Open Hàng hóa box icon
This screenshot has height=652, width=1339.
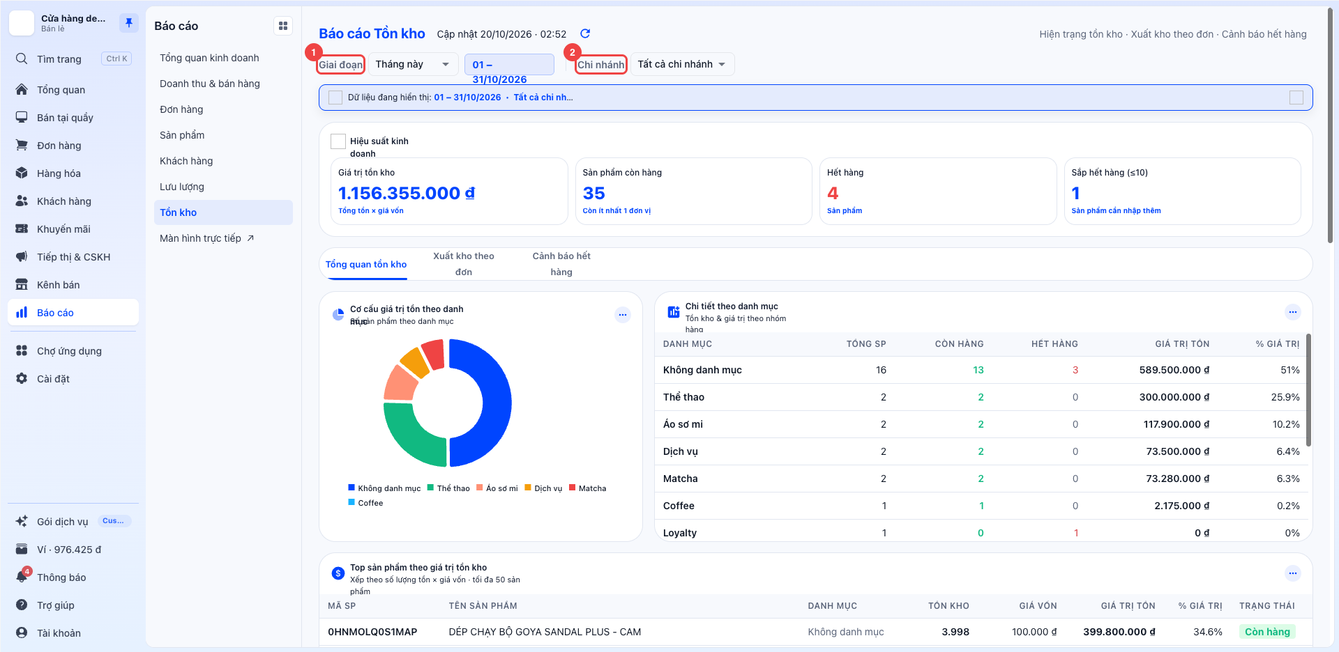[x=22, y=173]
